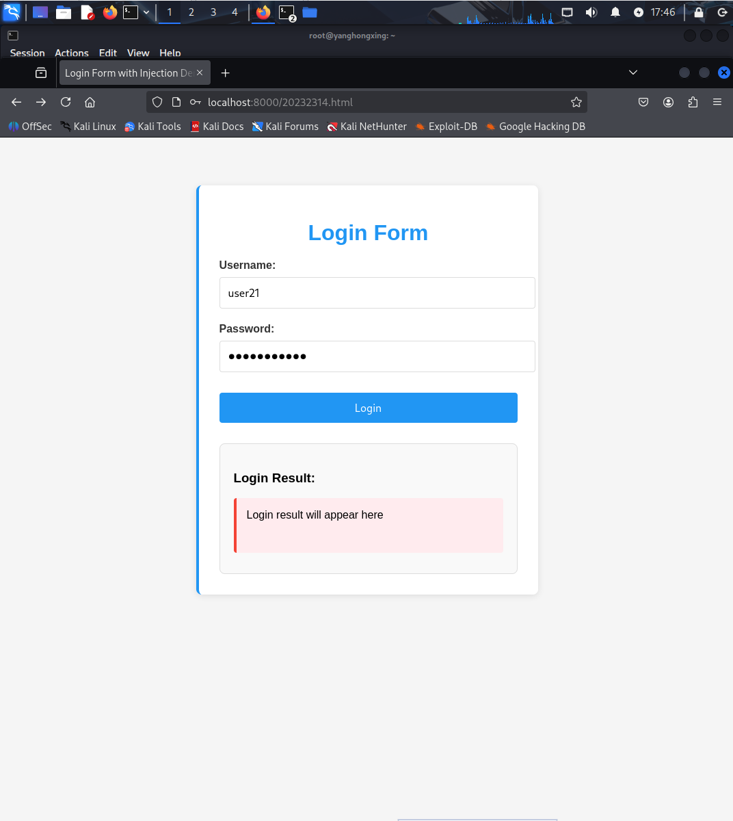
Task: Click the 'Login result will appear here' text
Action: [x=315, y=515]
